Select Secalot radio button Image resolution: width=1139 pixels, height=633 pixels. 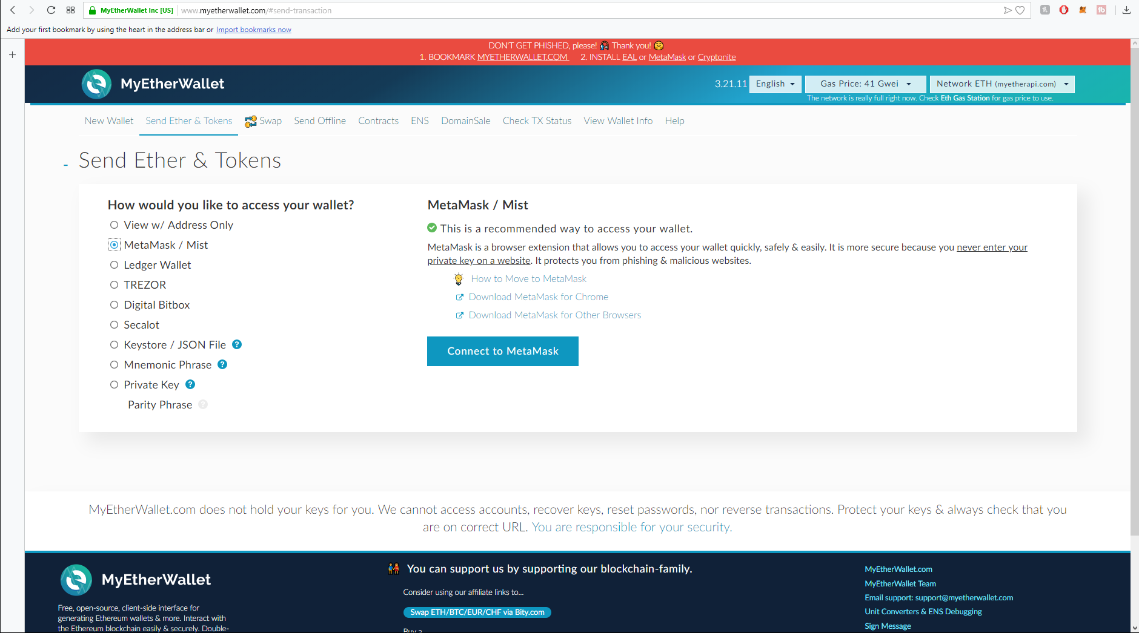(x=114, y=325)
